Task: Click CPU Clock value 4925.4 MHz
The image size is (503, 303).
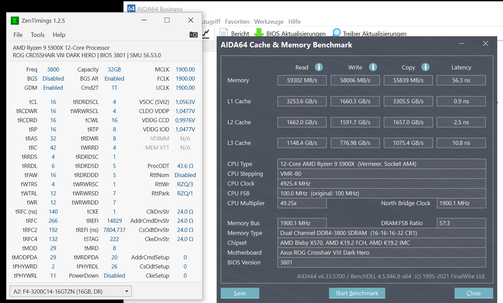Action: click(381, 183)
